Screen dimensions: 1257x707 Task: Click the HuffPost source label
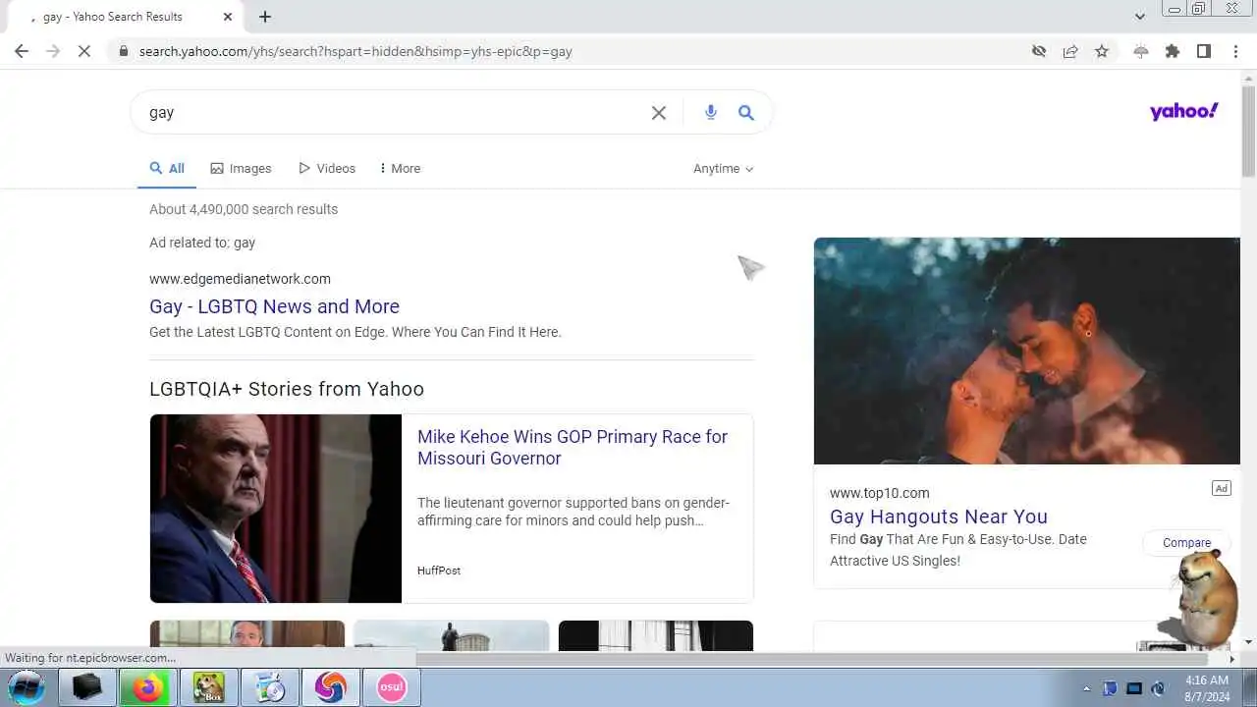[439, 571]
